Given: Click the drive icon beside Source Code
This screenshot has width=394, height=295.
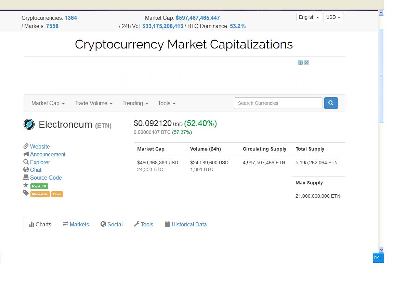Looking at the screenshot, I should click(x=26, y=177).
